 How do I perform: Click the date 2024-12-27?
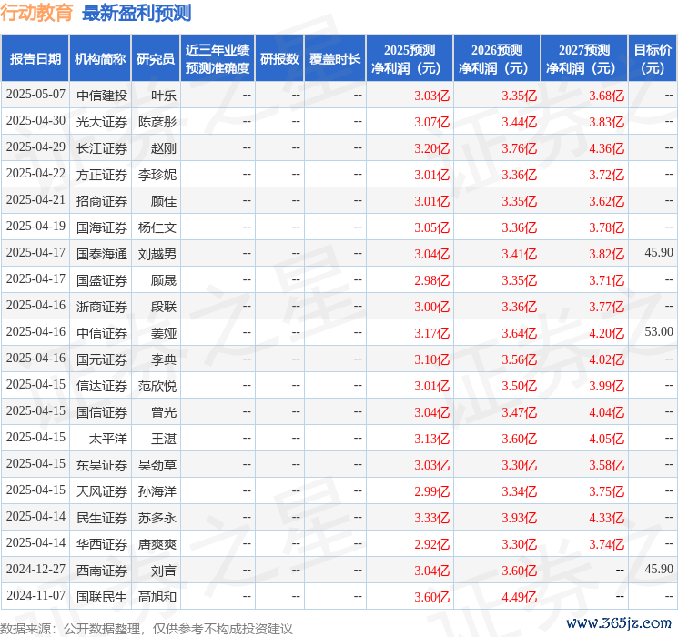tap(35, 569)
